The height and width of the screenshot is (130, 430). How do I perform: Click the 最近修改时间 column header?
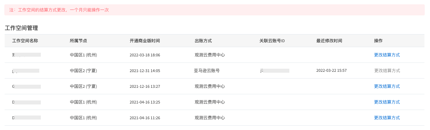[329, 41]
